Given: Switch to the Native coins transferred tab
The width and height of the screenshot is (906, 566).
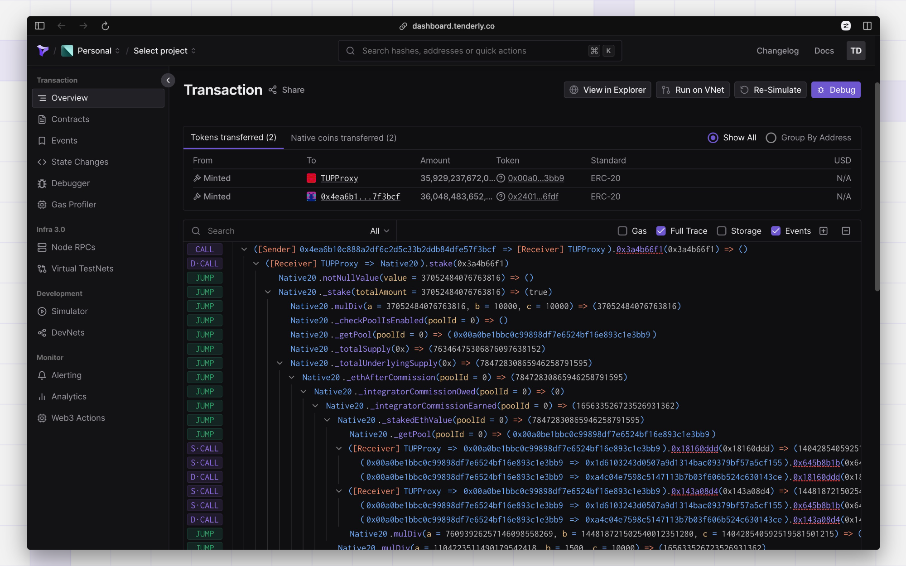Looking at the screenshot, I should (x=343, y=138).
